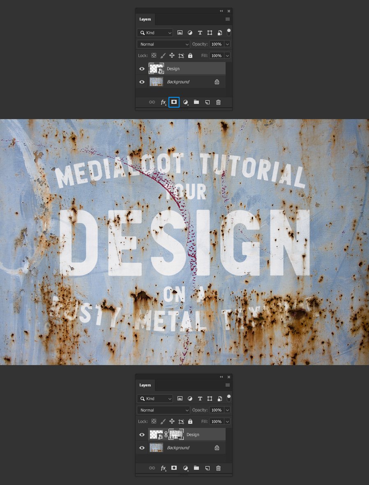369x485 pixels.
Task: Click the Fill value field in the top panel
Action: (217, 56)
